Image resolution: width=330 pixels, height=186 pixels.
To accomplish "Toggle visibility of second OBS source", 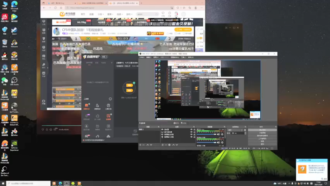I will click(x=191, y=132).
